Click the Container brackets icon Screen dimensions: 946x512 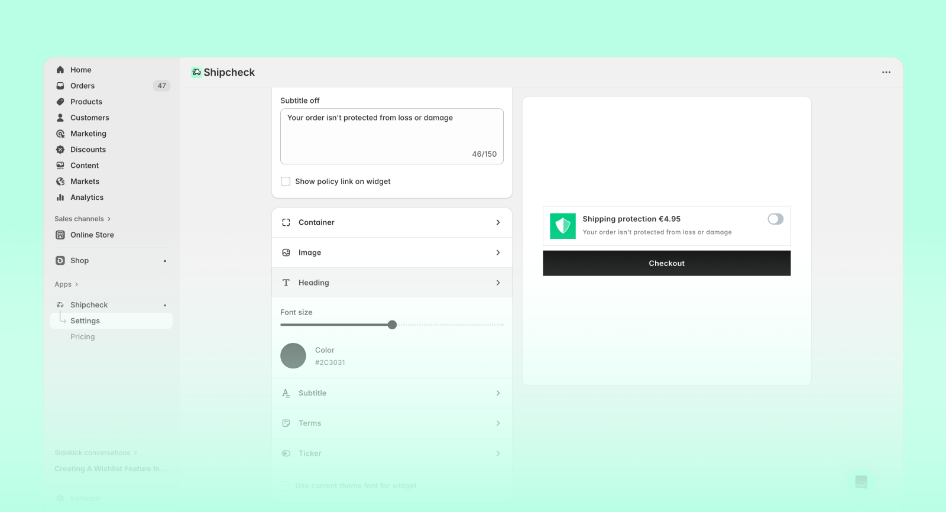coord(286,222)
